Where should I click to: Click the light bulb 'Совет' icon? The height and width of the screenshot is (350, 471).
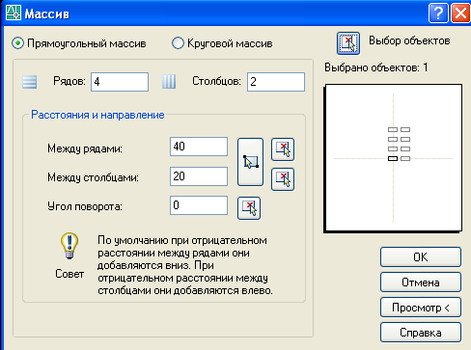[69, 247]
